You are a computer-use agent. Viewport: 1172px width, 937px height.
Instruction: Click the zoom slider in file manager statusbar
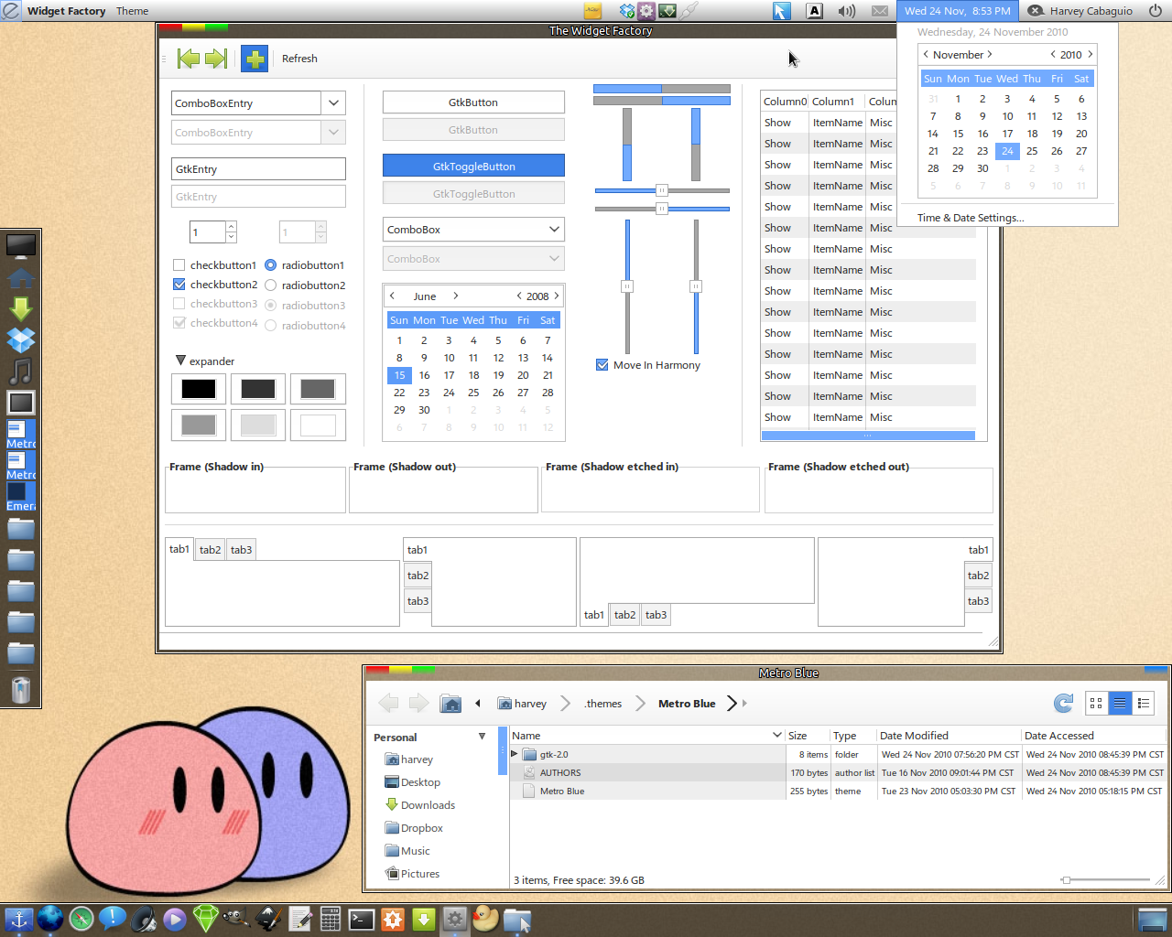point(1066,880)
